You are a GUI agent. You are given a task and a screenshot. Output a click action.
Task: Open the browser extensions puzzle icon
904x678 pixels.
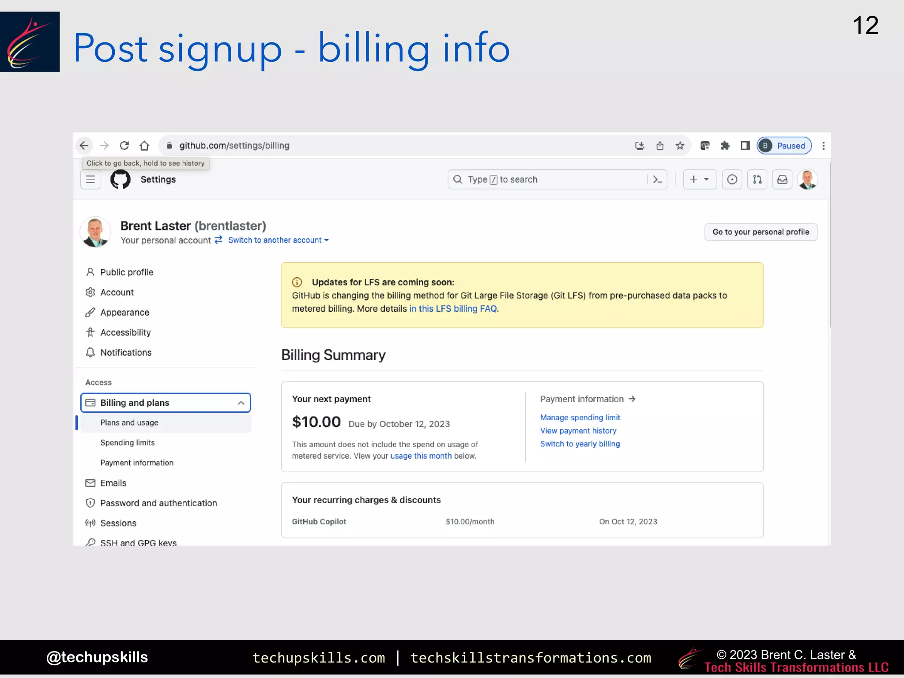(x=725, y=146)
